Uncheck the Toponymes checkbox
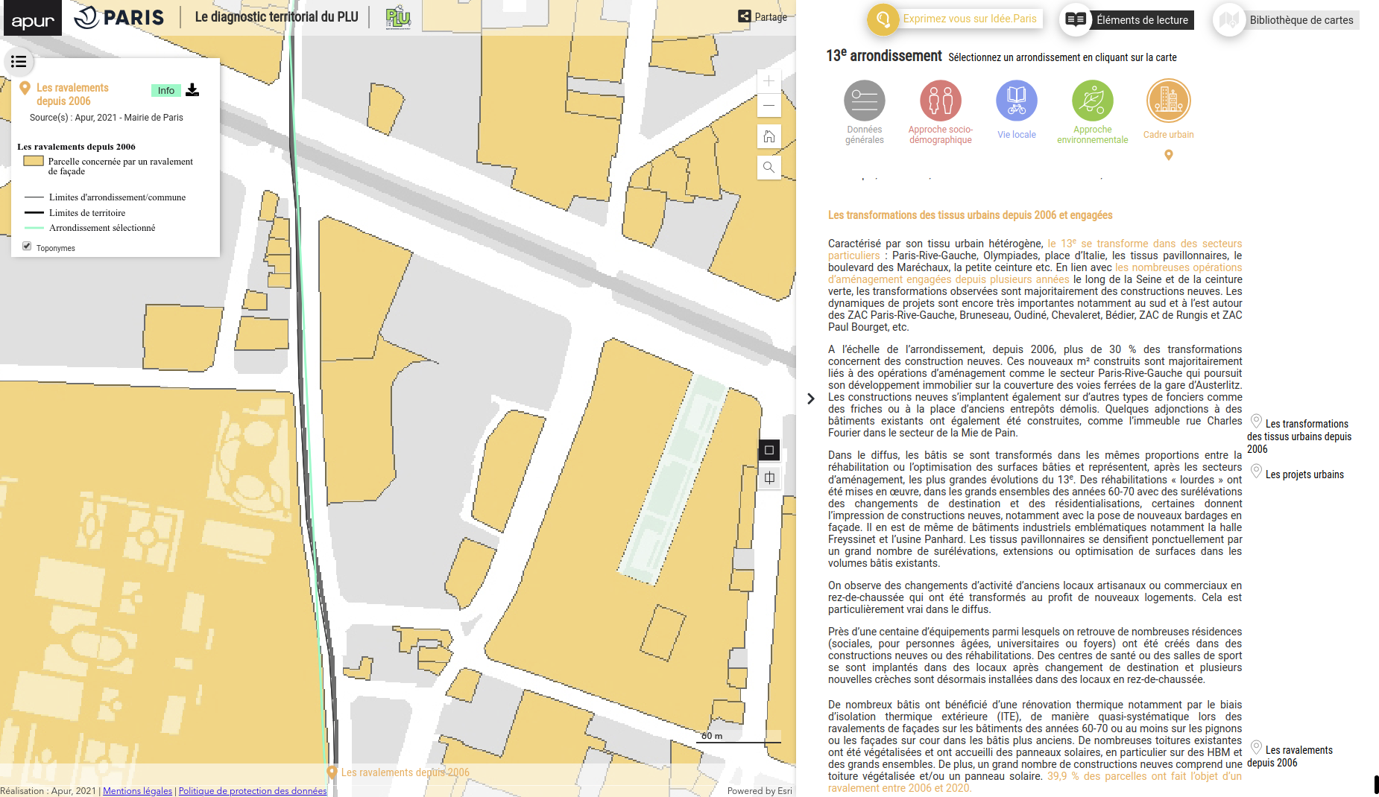Image resolution: width=1379 pixels, height=797 pixels. tap(27, 247)
